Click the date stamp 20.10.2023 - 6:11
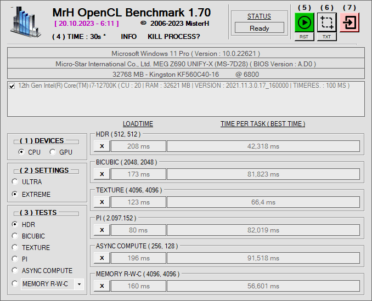This screenshot has width=372, height=301. [x=87, y=24]
